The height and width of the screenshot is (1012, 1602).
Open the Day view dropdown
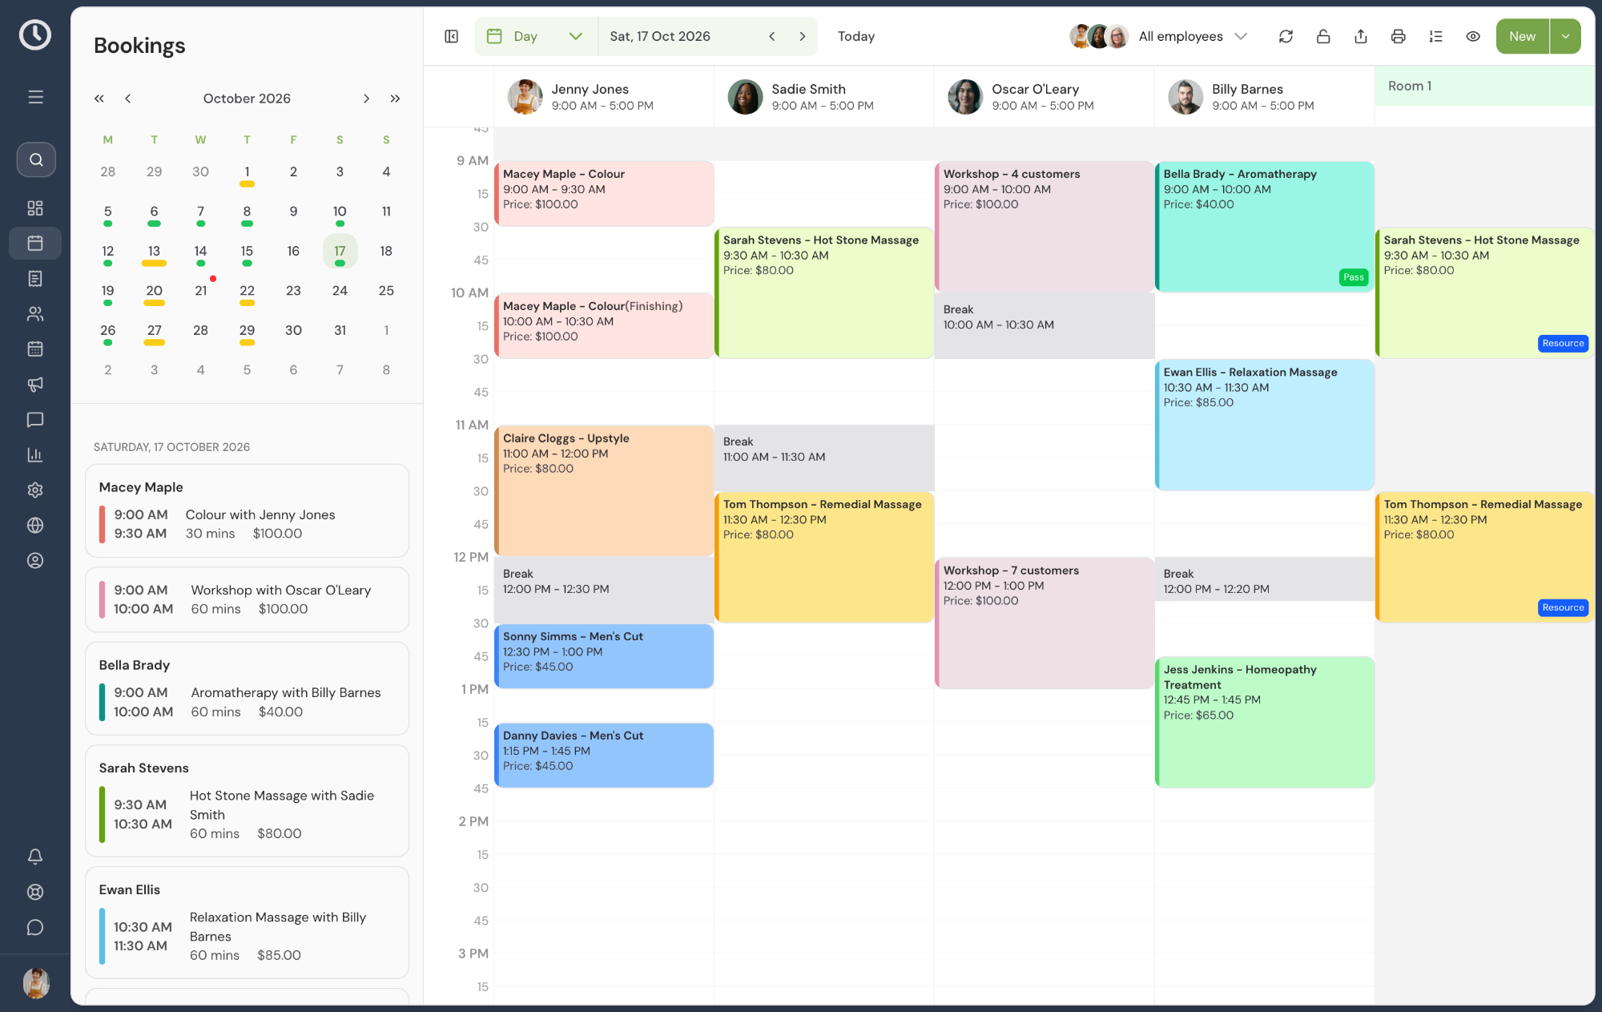[536, 36]
